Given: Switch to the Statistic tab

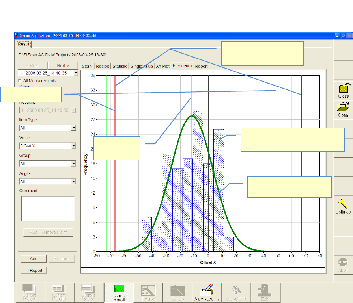Looking at the screenshot, I should coord(120,66).
